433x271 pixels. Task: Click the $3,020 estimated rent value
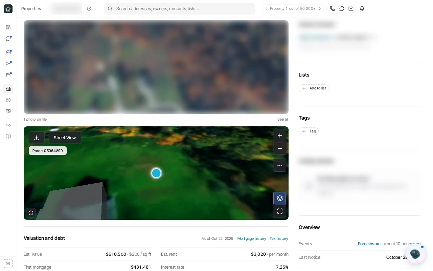pyautogui.click(x=258, y=254)
